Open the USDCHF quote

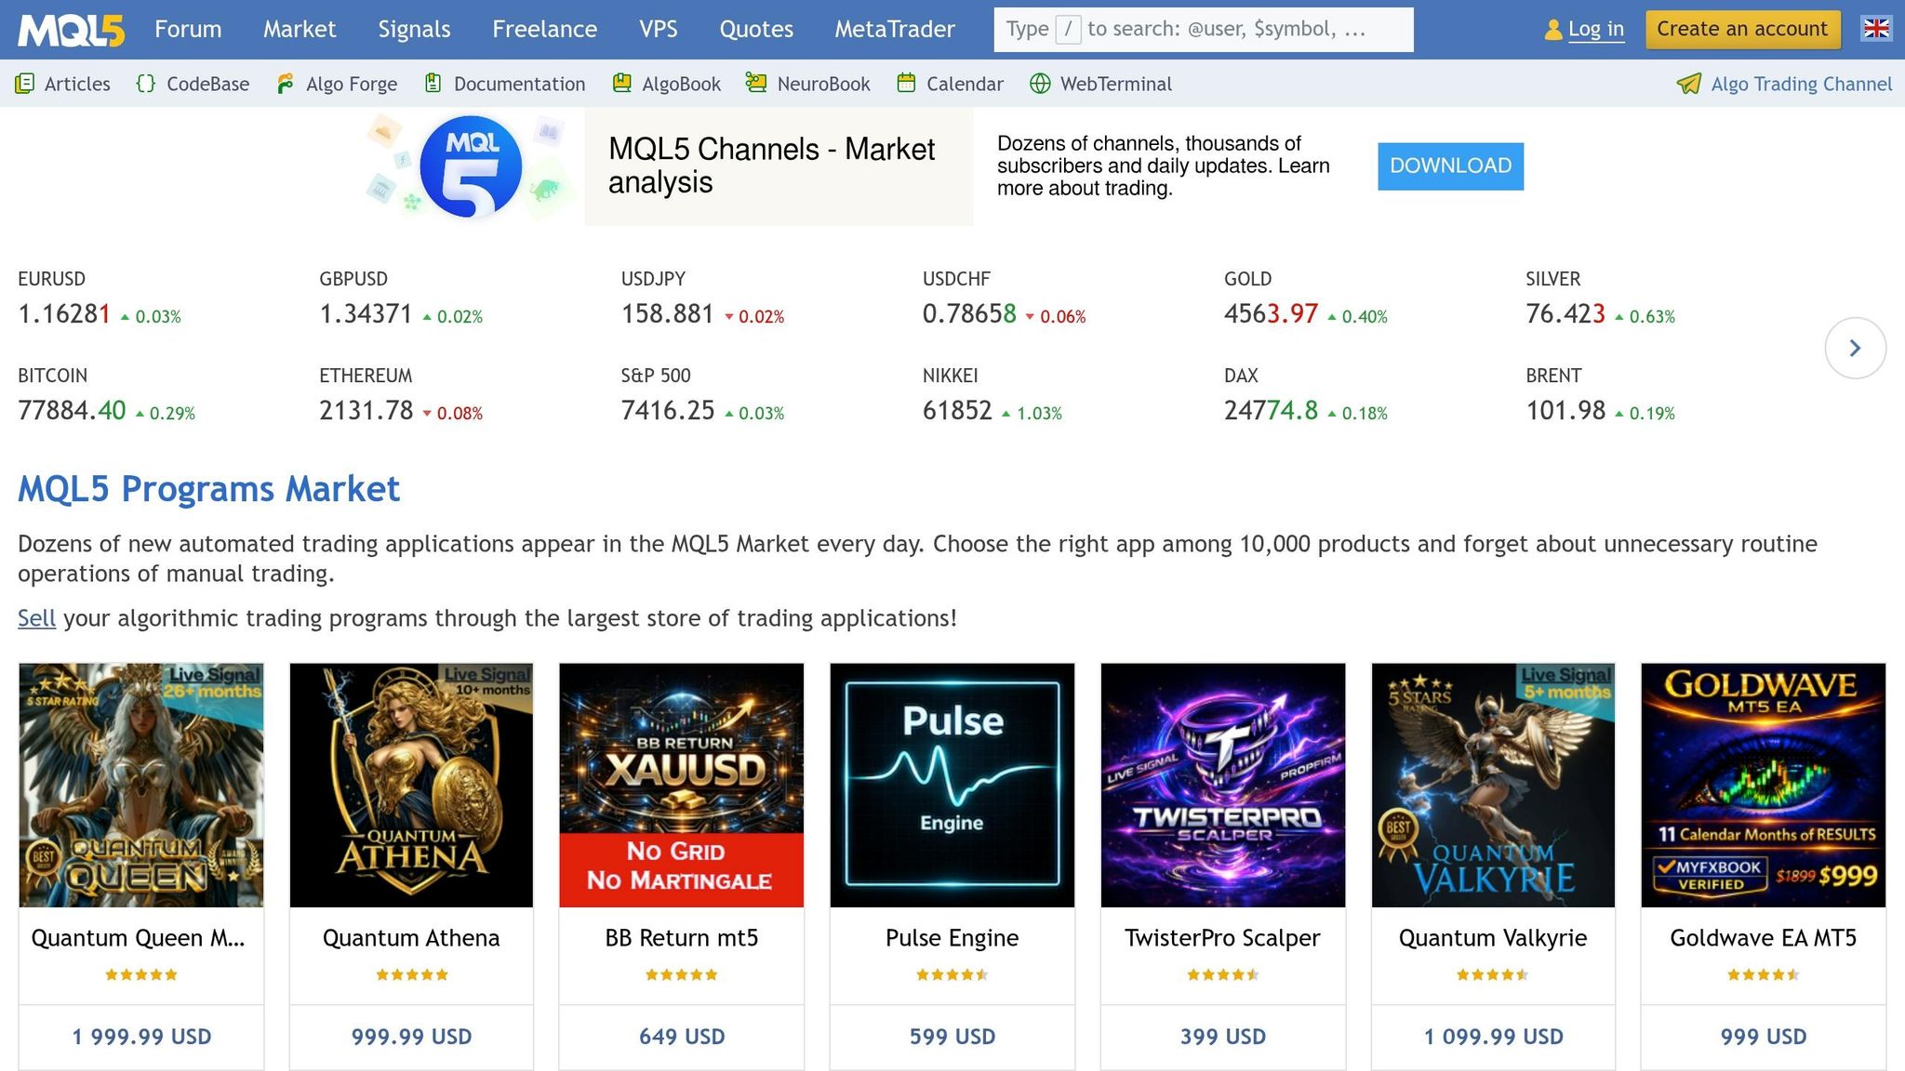[1004, 298]
